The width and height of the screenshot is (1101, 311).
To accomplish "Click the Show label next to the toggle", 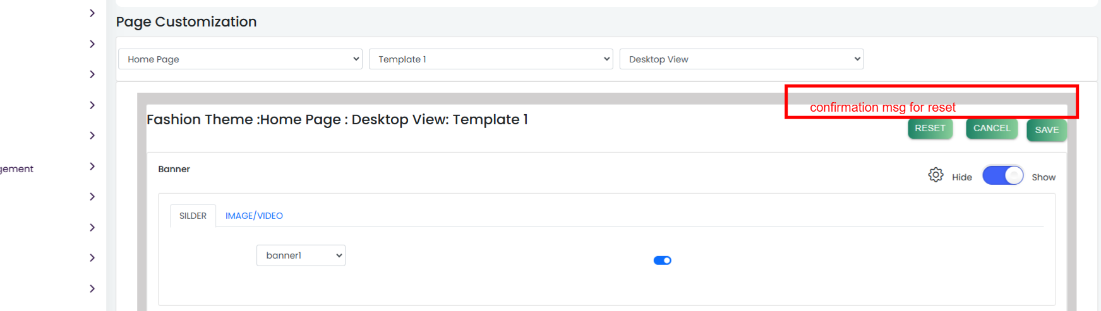I will click(x=1044, y=177).
